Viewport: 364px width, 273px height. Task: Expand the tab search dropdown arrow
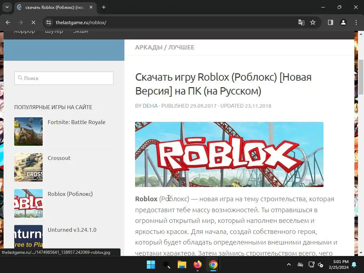click(x=7, y=7)
